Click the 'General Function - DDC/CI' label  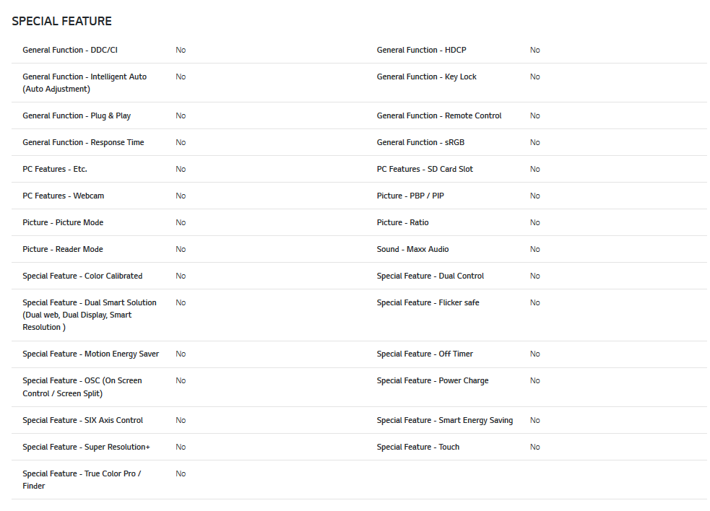70,51
